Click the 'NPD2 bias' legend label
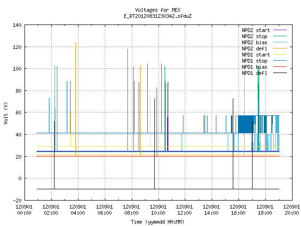 [254, 42]
